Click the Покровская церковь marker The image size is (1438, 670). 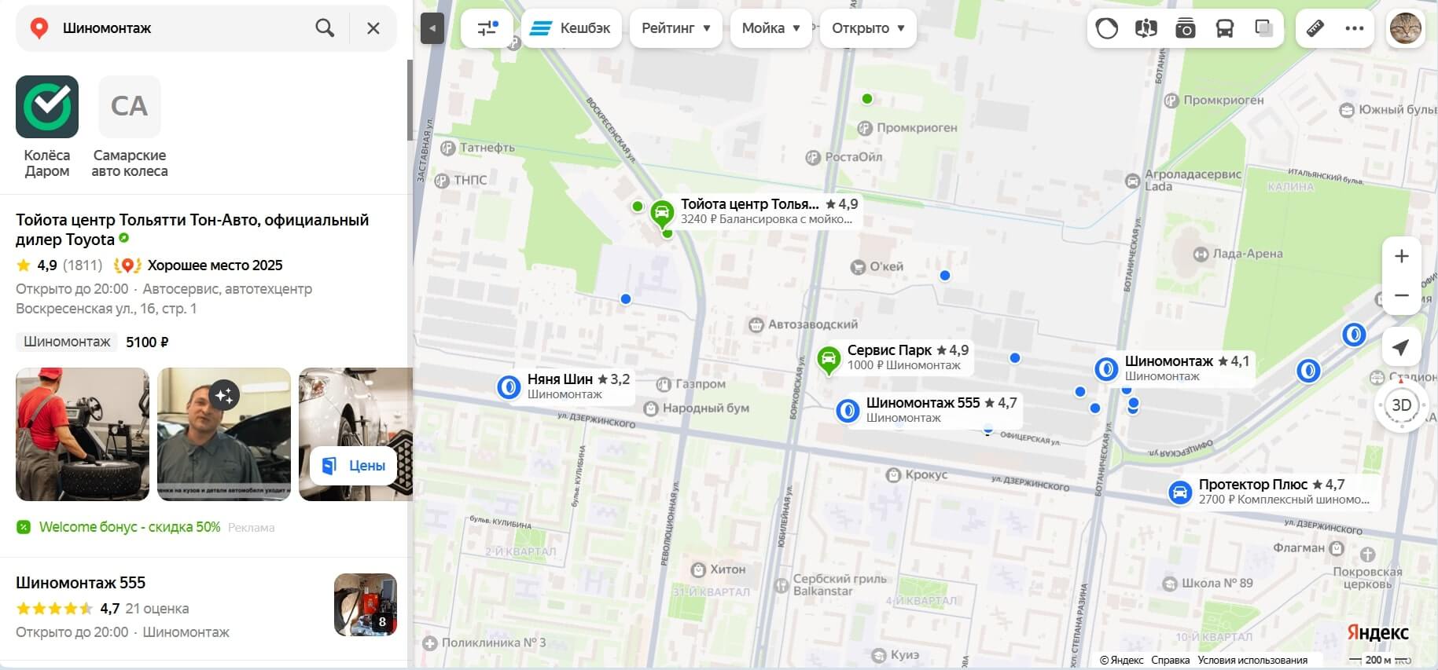point(1367,555)
